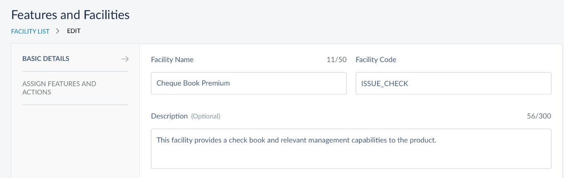Click the breadcrumb chevron separator
564x178 pixels.
click(x=58, y=31)
